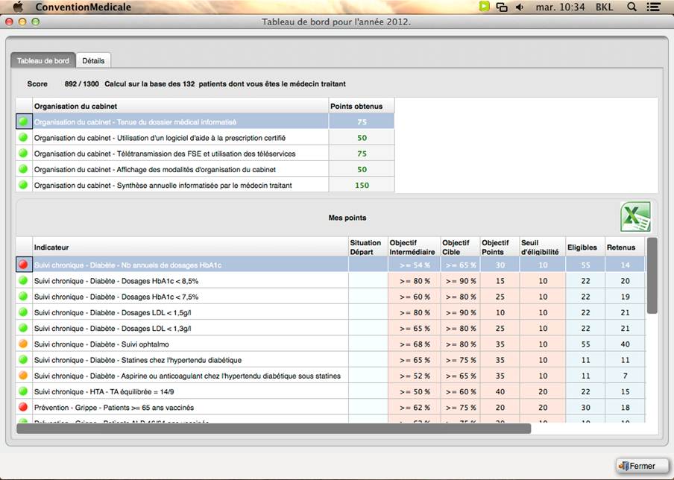This screenshot has height=480, width=674.
Task: Click red dot for Nb annuels de dosages HbA1c
Action: pyautogui.click(x=24, y=265)
